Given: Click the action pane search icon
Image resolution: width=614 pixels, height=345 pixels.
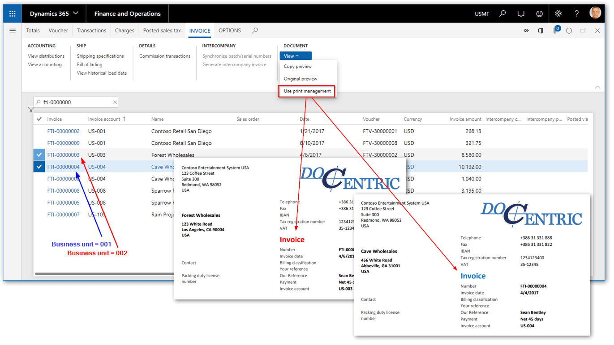Looking at the screenshot, I should [x=255, y=30].
